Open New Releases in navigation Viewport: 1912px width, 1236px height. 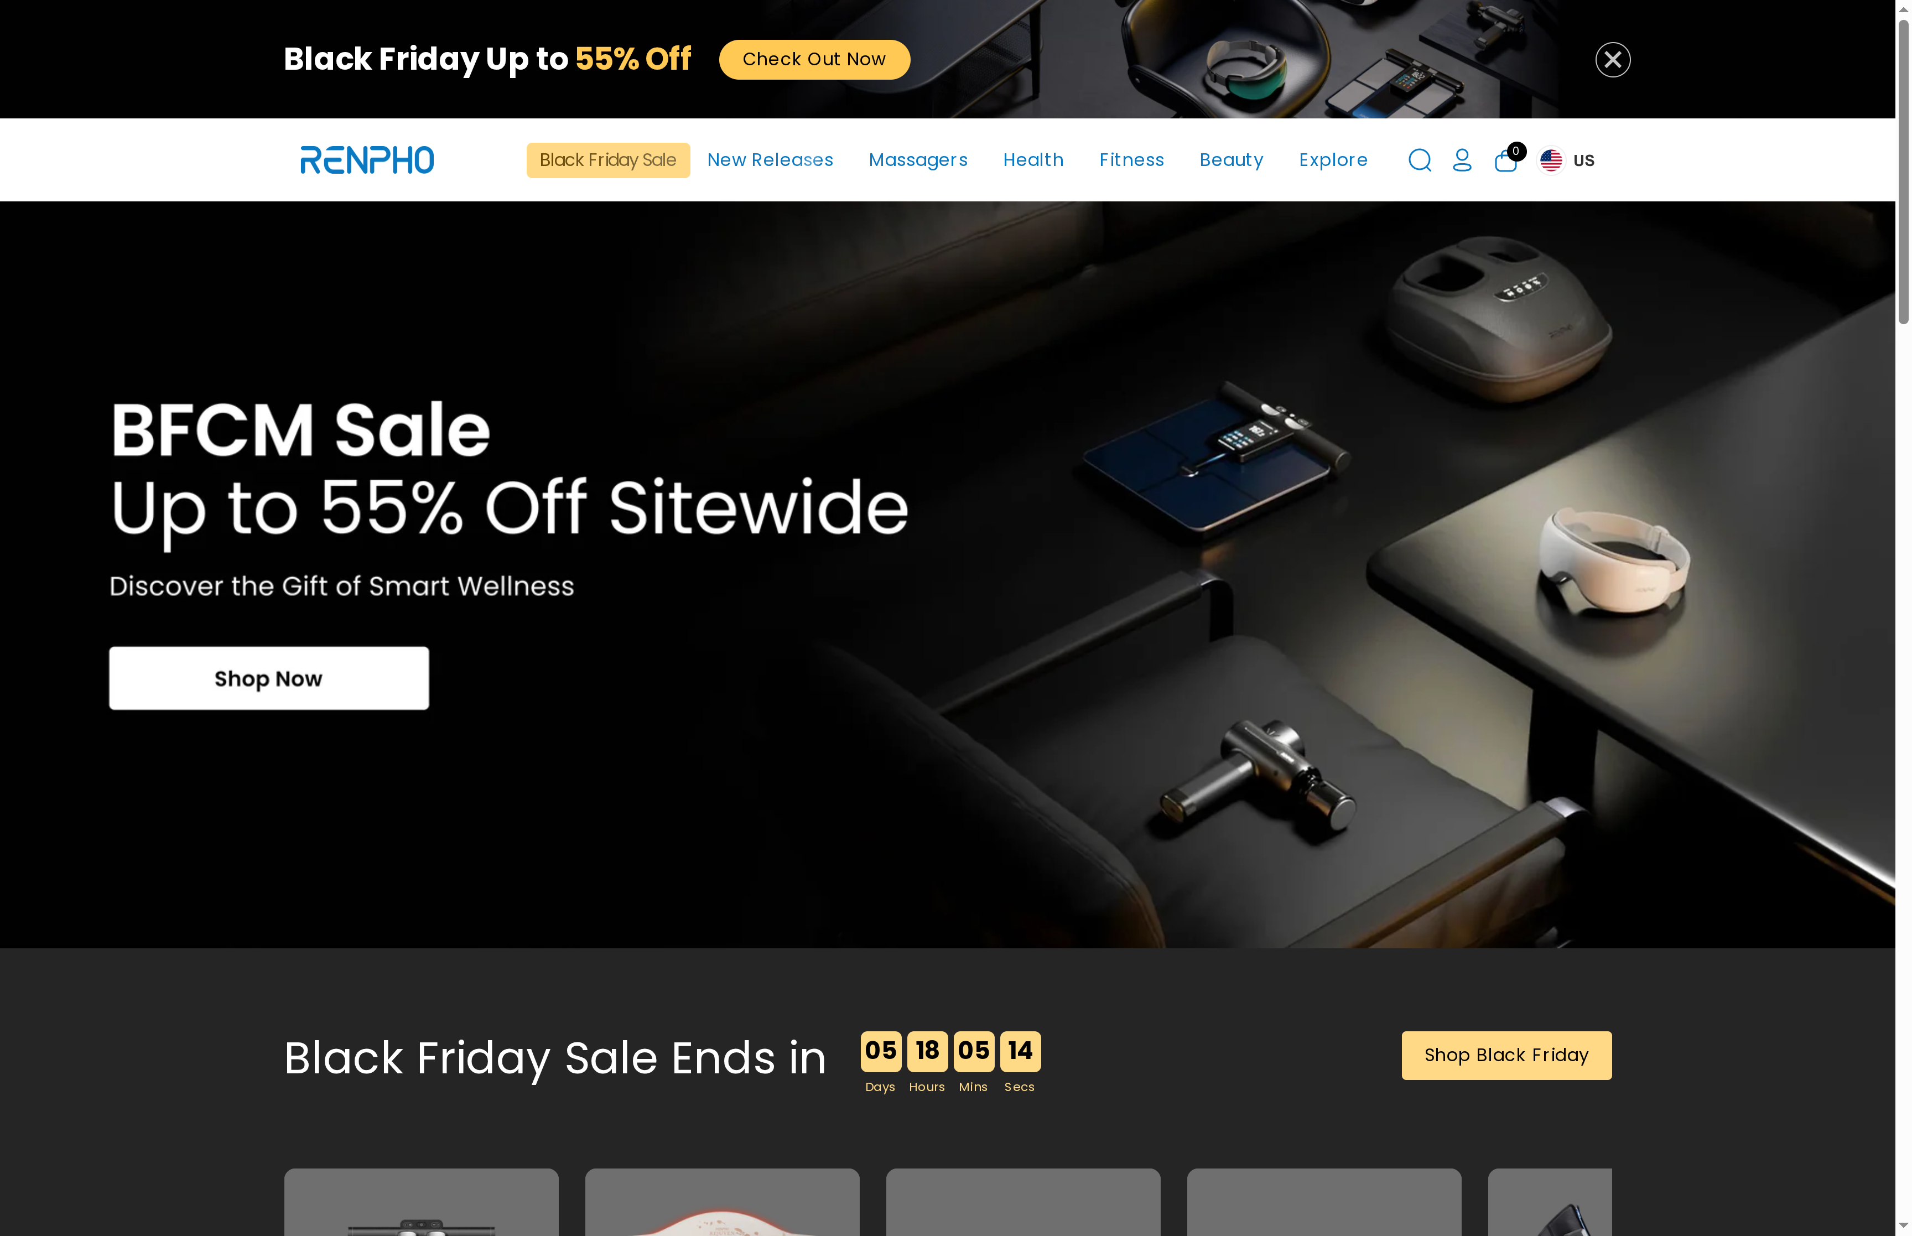770,160
